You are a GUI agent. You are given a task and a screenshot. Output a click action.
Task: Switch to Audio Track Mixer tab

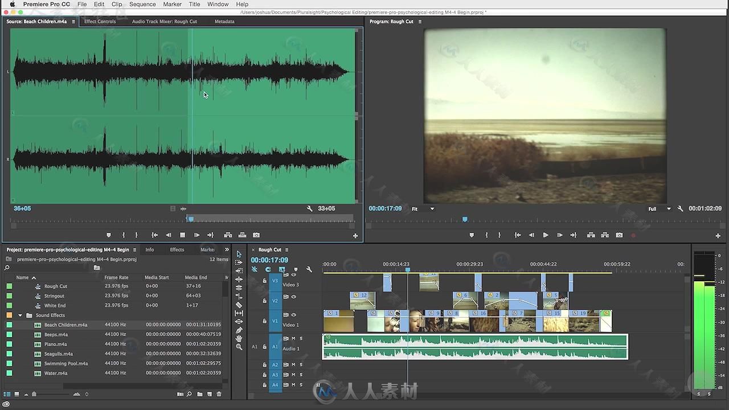tap(165, 22)
